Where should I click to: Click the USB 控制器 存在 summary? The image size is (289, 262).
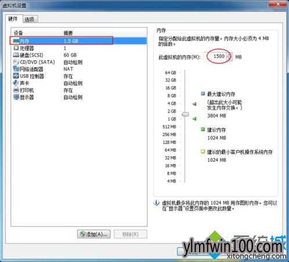tap(68, 76)
